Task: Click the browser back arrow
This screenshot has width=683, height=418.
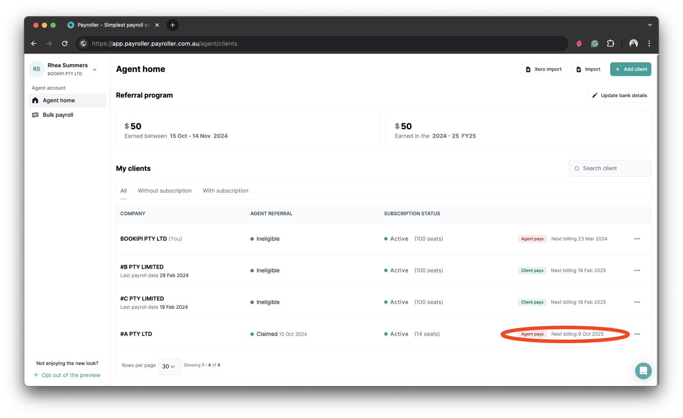Action: pos(34,44)
